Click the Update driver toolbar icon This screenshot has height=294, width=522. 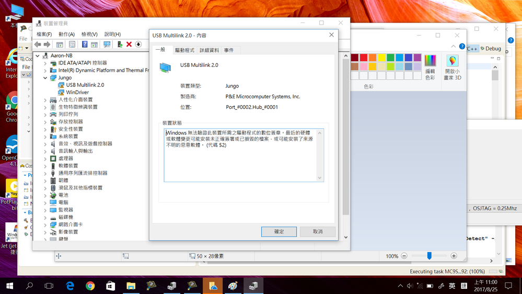click(x=120, y=44)
